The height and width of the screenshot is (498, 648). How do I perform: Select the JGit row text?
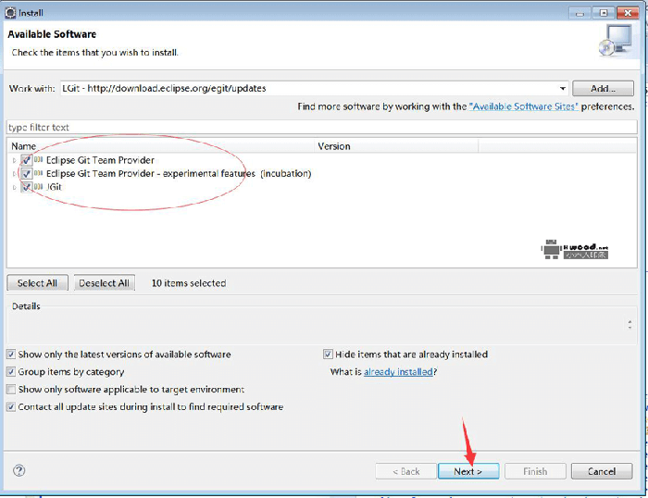[54, 187]
